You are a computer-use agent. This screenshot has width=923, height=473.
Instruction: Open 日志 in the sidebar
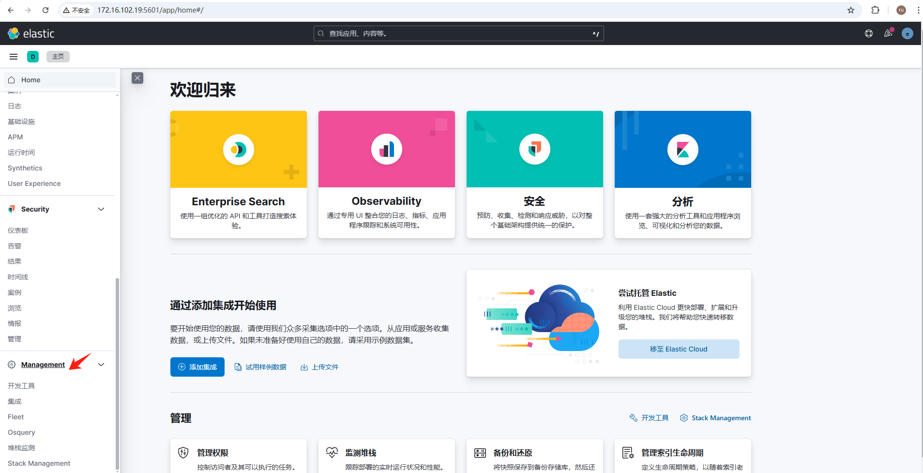pos(15,106)
